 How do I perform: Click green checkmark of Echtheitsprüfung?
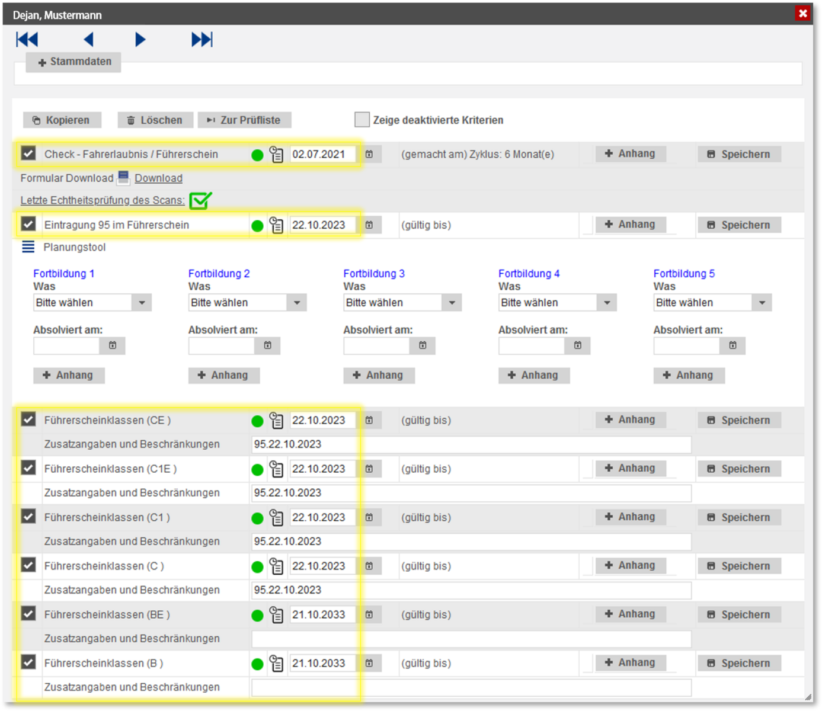click(200, 201)
